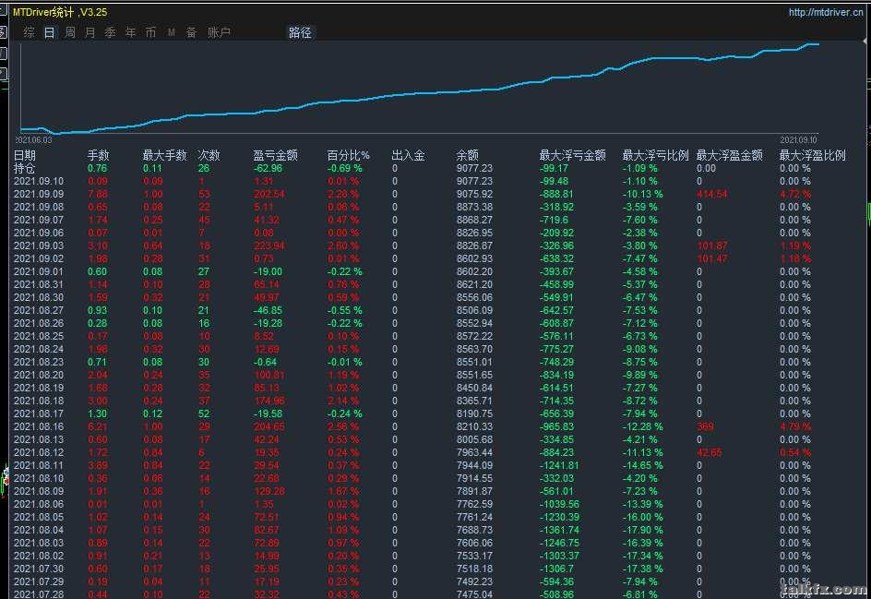Click the 手数 column header

pos(99,155)
